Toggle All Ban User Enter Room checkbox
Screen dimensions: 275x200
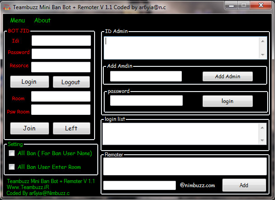12,167
